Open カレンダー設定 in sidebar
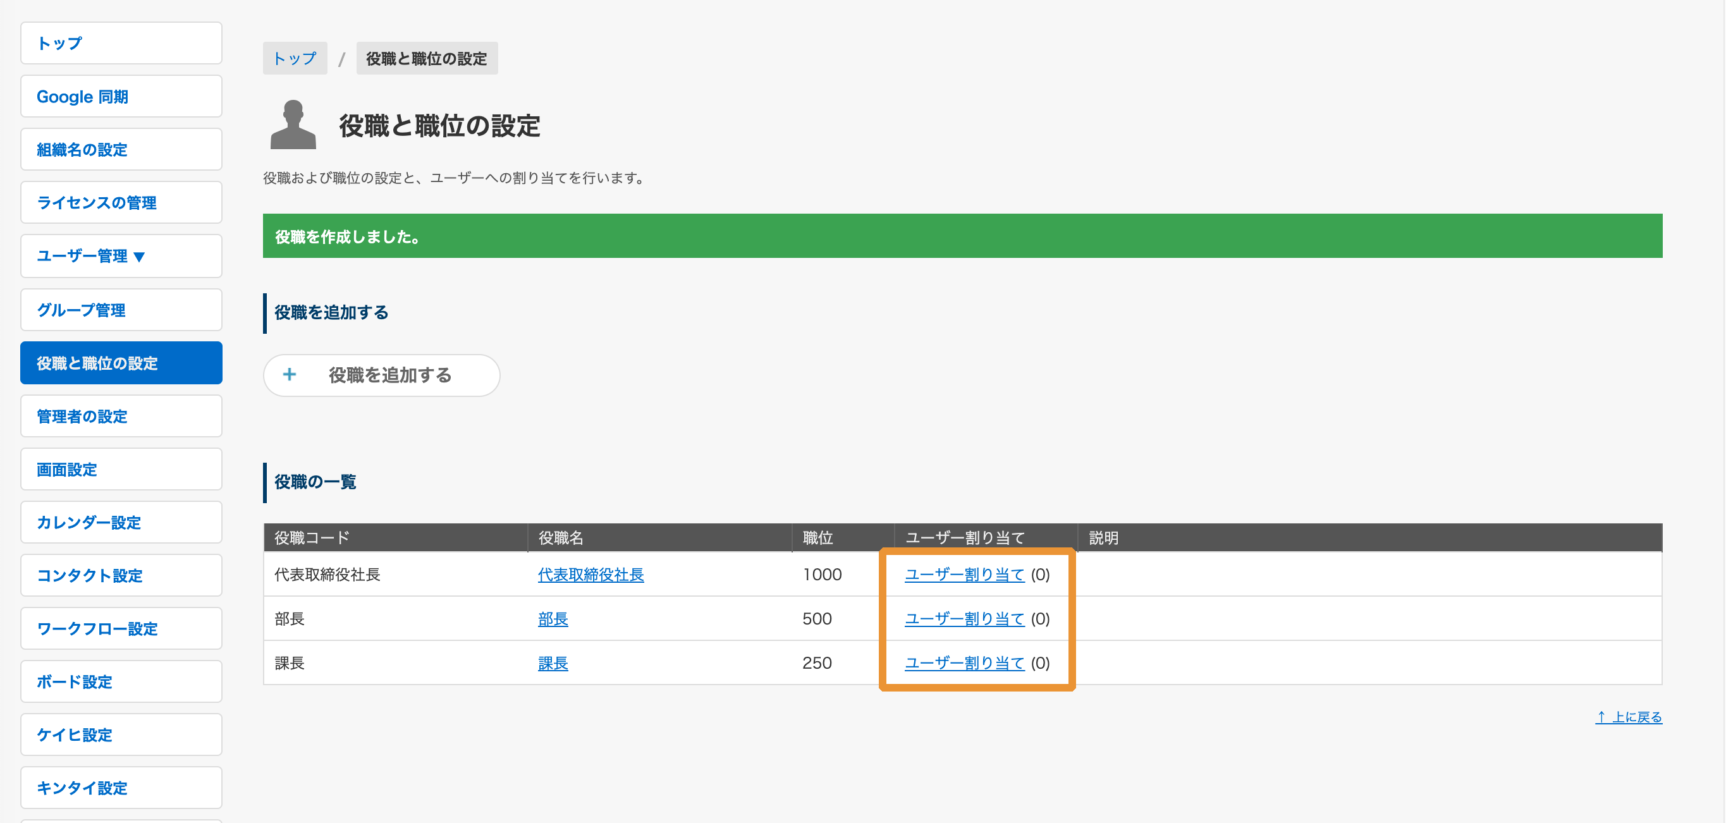The height and width of the screenshot is (823, 1726). pos(121,522)
